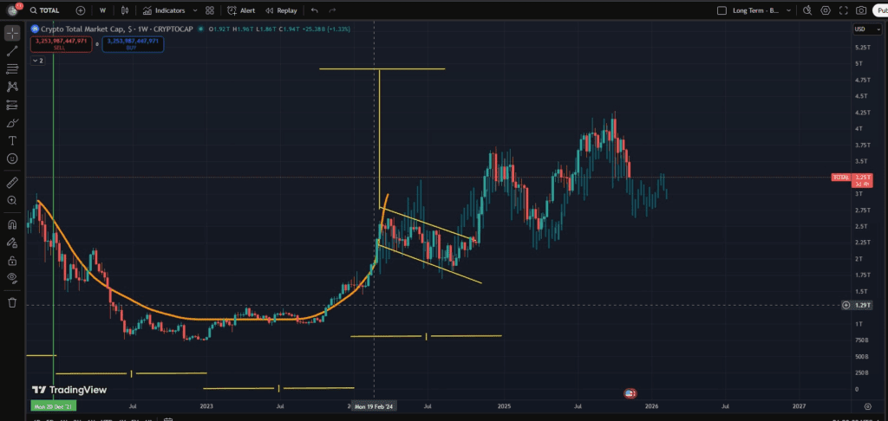Click the Crypto Total Market Cap title
Viewport: 888px width, 421px height.
tap(82, 29)
